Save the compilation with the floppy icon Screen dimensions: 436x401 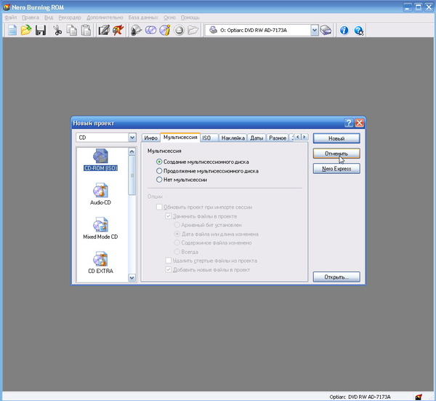[41, 30]
